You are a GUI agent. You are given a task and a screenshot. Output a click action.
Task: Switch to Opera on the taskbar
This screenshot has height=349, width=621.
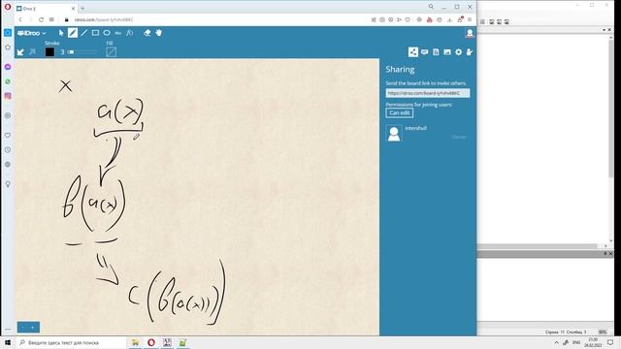[x=151, y=342]
